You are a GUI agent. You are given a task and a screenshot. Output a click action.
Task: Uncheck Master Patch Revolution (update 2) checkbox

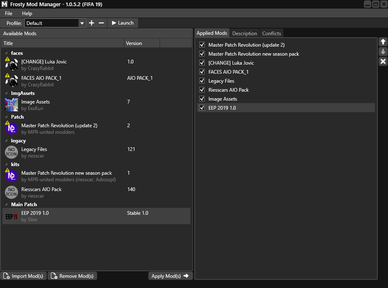(x=202, y=45)
